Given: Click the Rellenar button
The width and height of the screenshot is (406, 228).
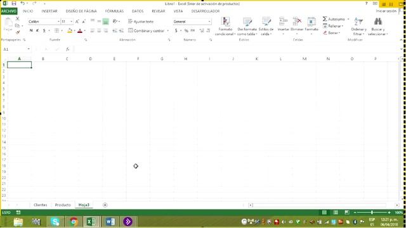Looking at the screenshot, I should (x=333, y=26).
